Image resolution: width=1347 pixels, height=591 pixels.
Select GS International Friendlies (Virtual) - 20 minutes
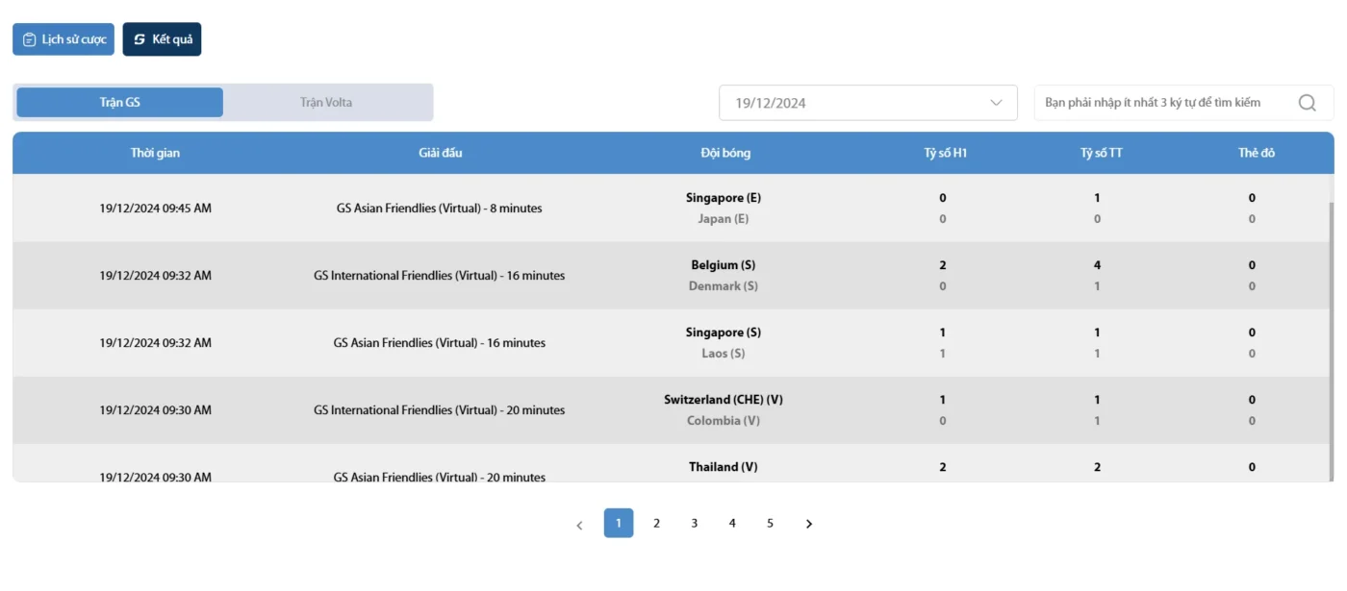(x=440, y=409)
